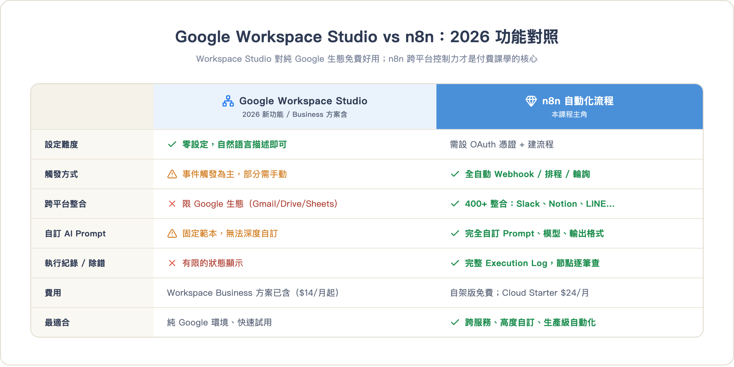This screenshot has height=367, width=734.
Task: Click the green checkmark beside 零設定
Action: (x=172, y=144)
